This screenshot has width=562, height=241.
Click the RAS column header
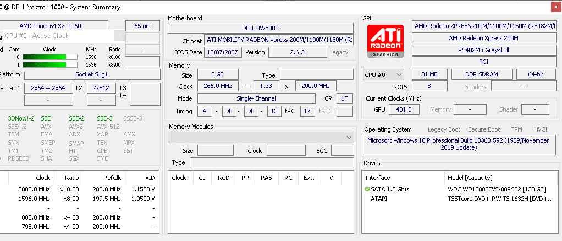266,178
